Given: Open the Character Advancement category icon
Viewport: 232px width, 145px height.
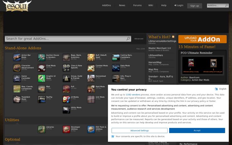Looking at the screenshot, I should (x=17, y=68).
